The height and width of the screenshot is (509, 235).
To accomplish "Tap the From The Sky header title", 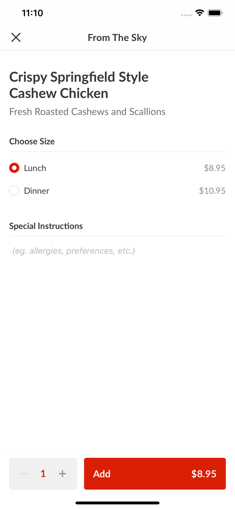I will (117, 37).
